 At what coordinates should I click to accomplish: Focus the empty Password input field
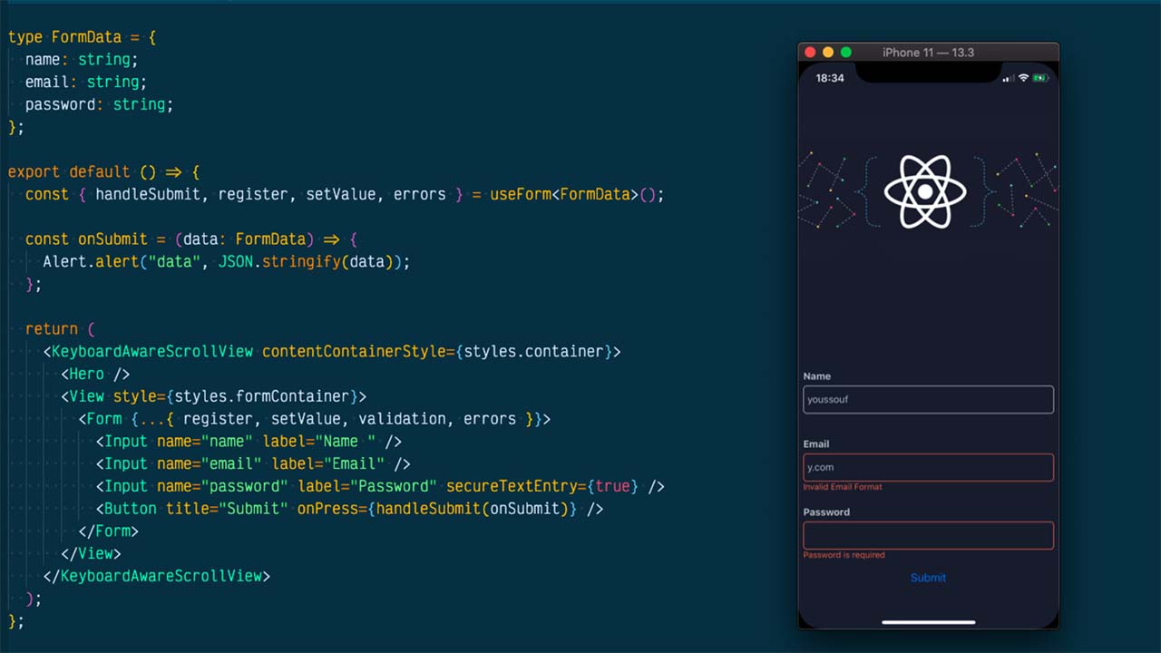928,535
